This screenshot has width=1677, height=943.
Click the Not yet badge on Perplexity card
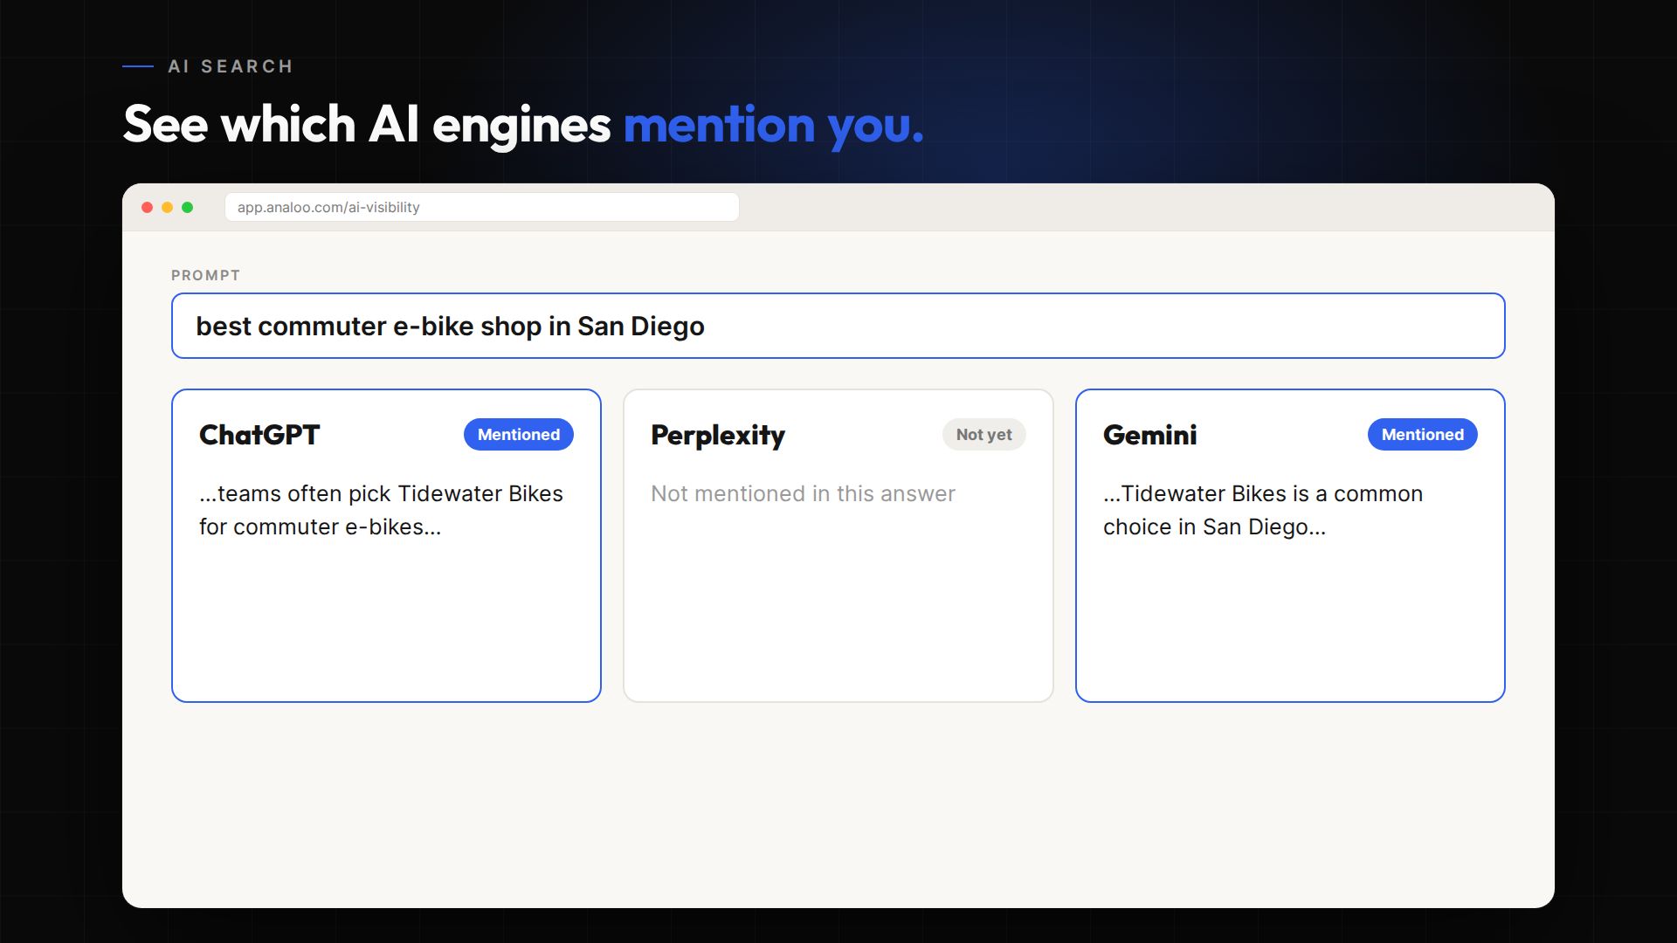[983, 434]
